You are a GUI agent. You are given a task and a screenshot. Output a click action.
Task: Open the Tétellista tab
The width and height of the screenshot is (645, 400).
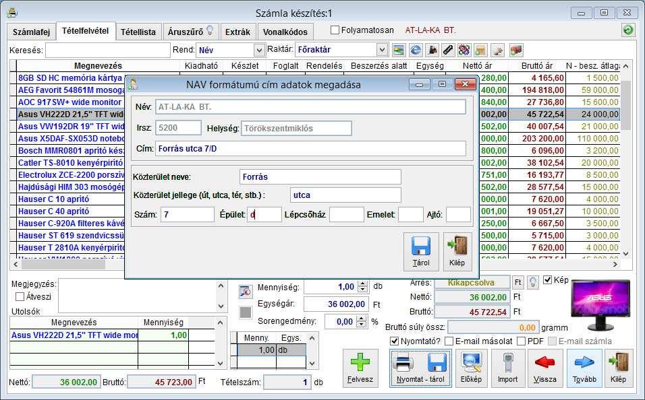click(x=138, y=32)
